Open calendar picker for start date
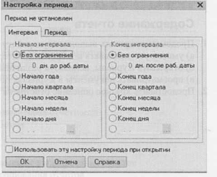The width and height of the screenshot is (217, 177). tap(71, 130)
